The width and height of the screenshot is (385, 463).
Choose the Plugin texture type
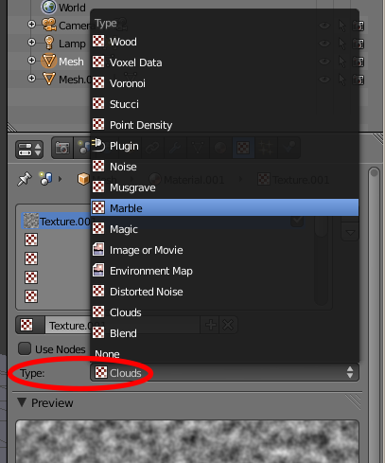(224, 146)
